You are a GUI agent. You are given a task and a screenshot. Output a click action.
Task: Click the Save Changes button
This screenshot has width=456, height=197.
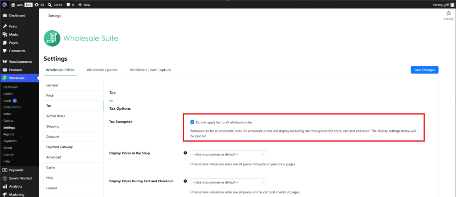pyautogui.click(x=424, y=70)
